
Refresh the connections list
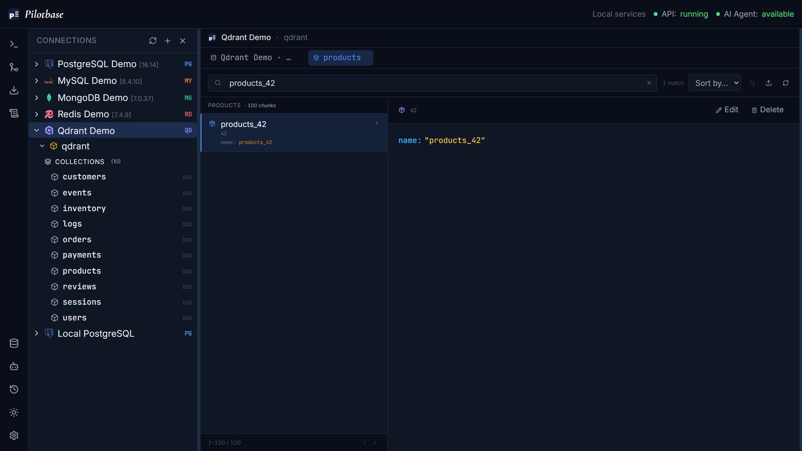[153, 41]
